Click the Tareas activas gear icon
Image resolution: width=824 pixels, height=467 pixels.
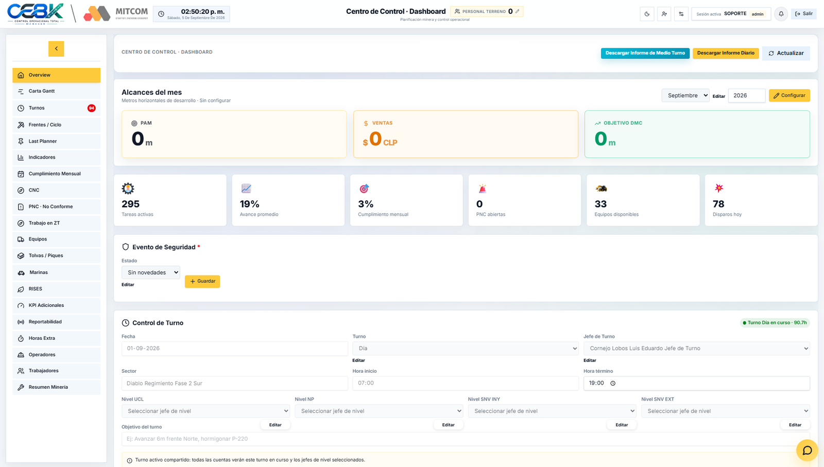(128, 188)
